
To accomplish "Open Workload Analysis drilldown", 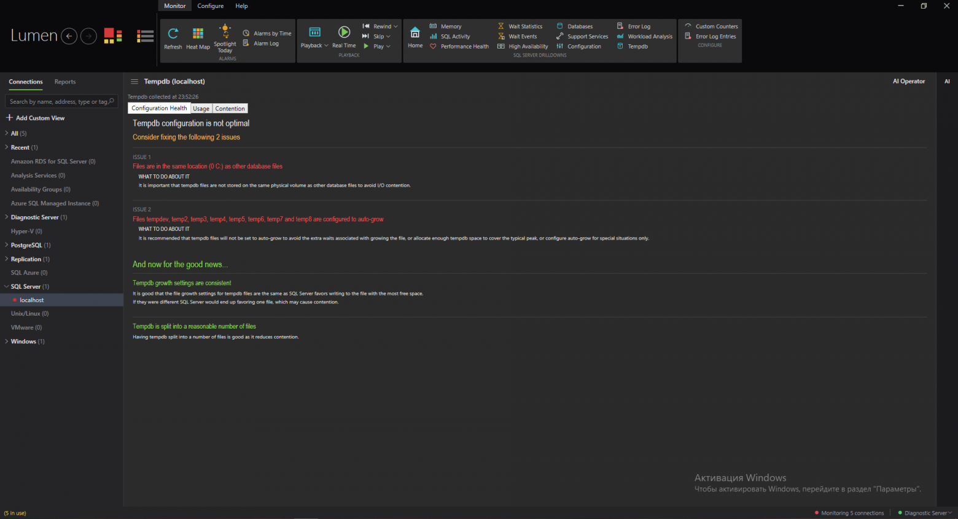I will 645,36.
